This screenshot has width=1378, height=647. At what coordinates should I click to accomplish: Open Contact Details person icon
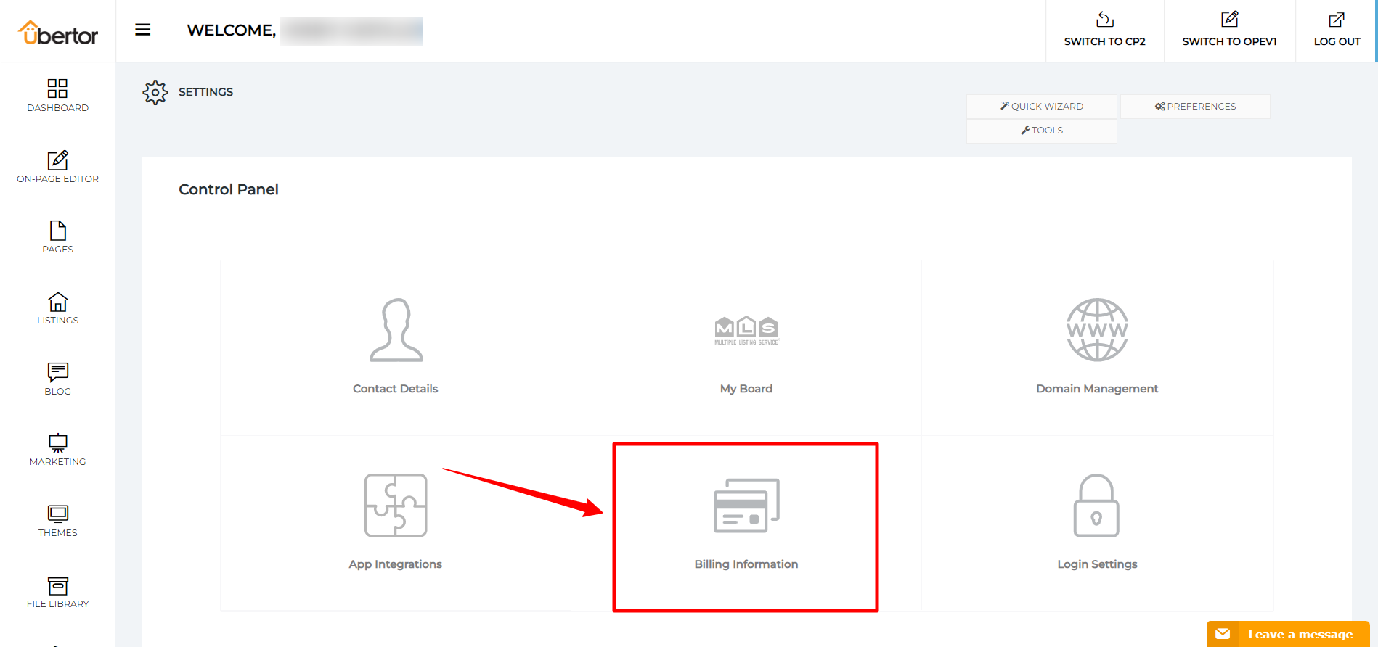396,331
